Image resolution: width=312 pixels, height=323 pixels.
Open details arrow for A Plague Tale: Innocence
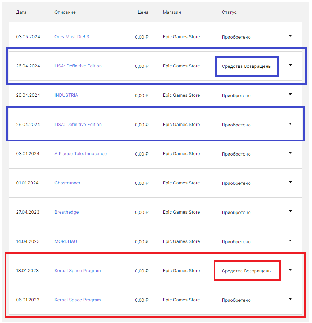(x=290, y=153)
